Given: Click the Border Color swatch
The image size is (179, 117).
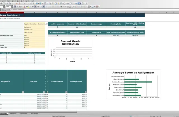Looking at the screenshot, I should [93, 7].
